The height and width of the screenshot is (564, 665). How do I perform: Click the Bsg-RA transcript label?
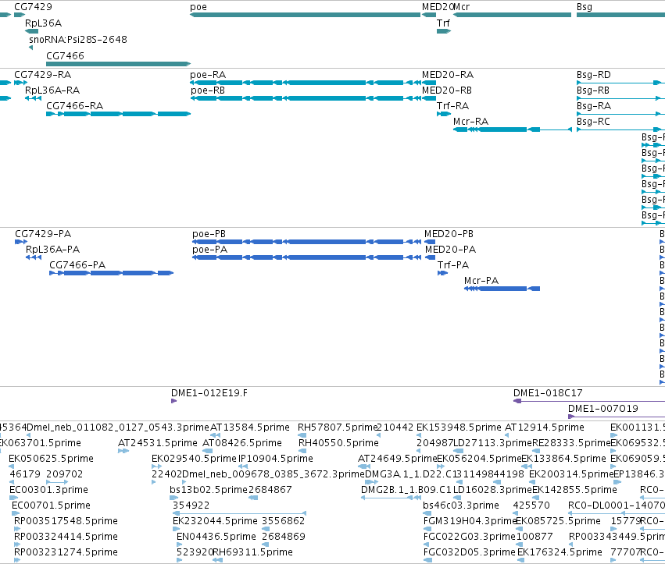coord(594,106)
